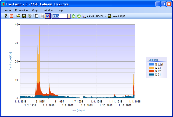Click the Save Graph button

point(117,16)
